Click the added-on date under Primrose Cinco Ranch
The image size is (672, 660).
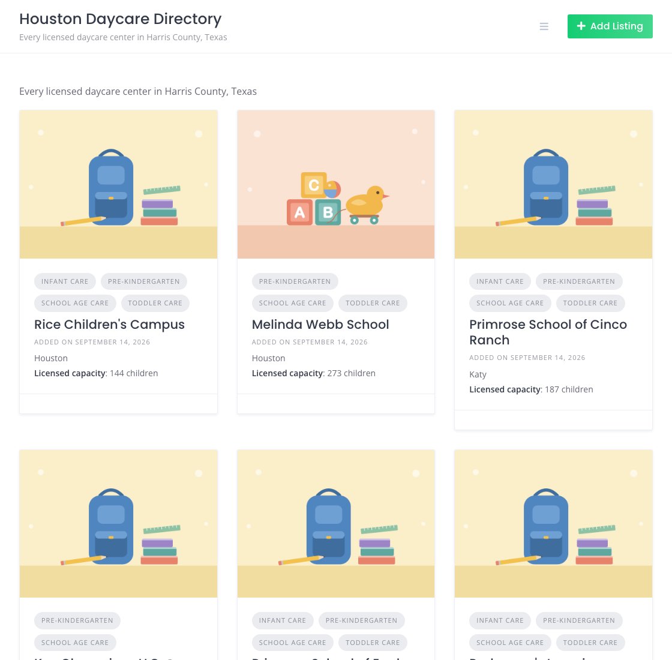527,358
